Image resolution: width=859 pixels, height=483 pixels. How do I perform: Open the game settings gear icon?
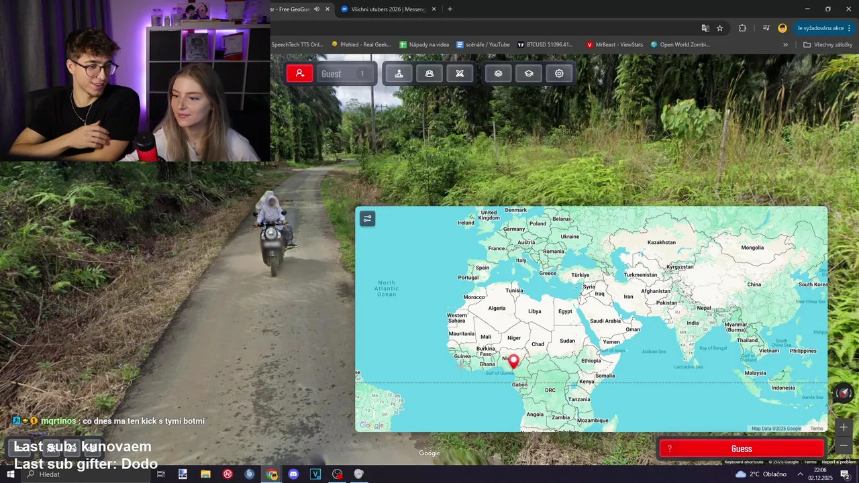coord(559,74)
